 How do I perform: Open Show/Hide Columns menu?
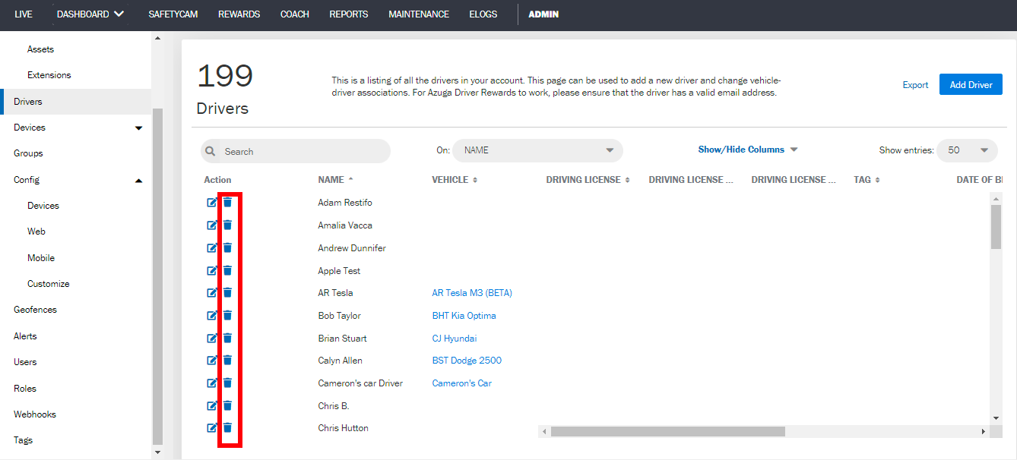click(x=748, y=150)
